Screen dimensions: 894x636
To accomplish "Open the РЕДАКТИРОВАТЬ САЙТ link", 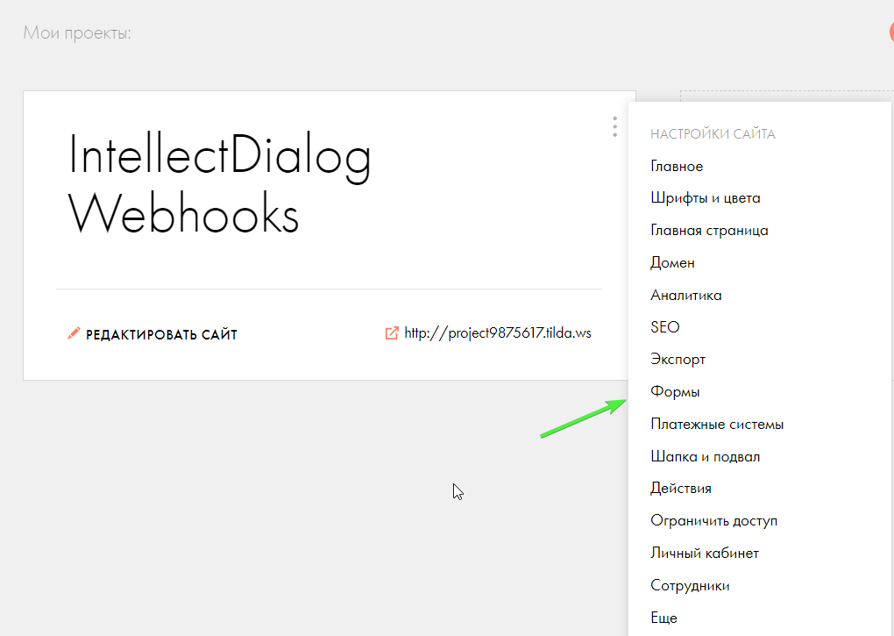I will (161, 334).
